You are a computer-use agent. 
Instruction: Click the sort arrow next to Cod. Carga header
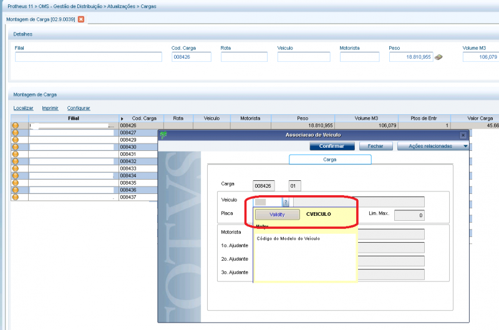pyautogui.click(x=122, y=119)
